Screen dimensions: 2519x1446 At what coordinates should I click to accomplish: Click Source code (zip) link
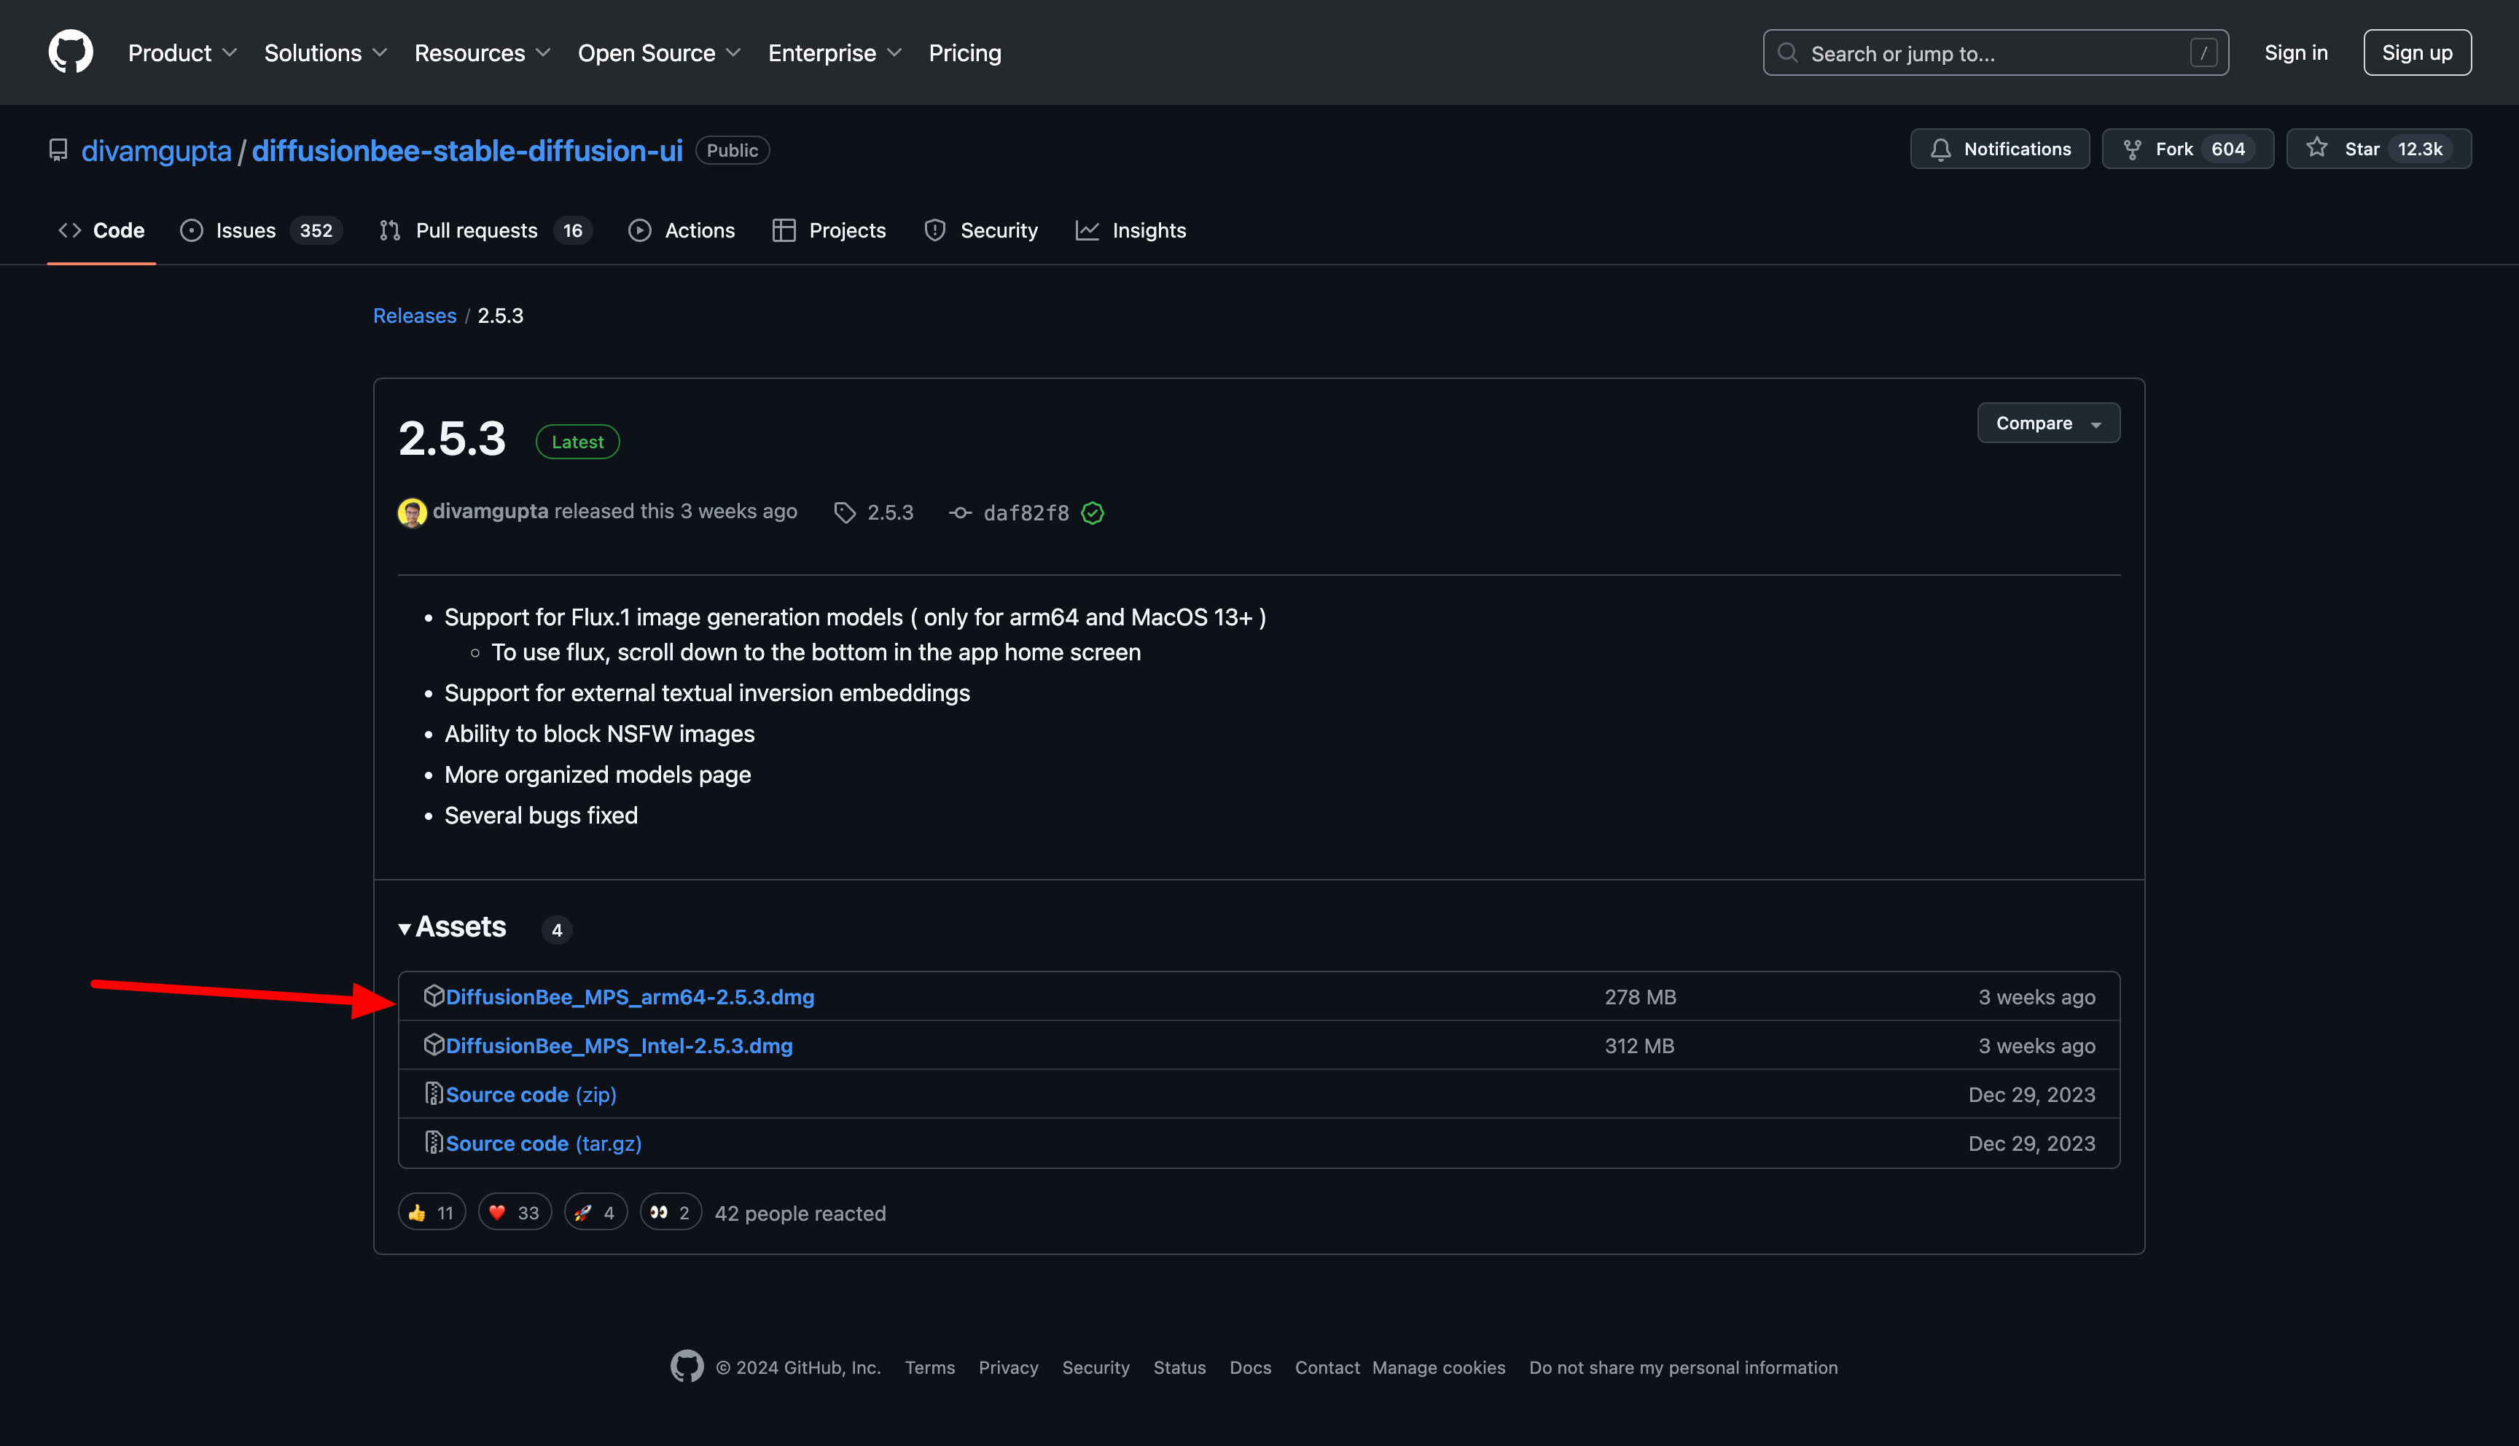click(531, 1093)
